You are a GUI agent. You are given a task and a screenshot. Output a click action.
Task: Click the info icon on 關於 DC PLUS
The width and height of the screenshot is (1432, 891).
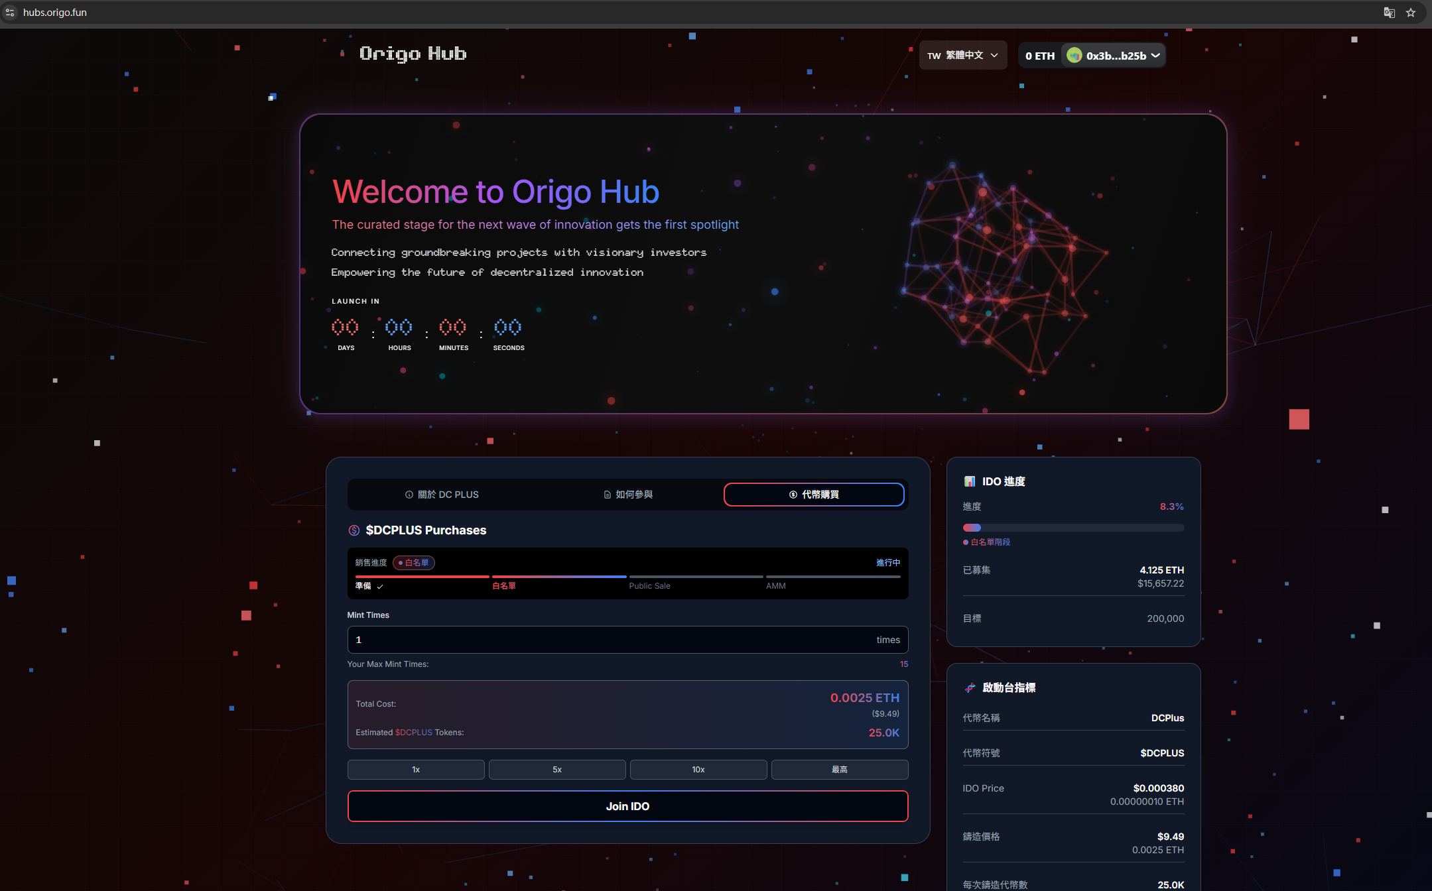pyautogui.click(x=409, y=494)
